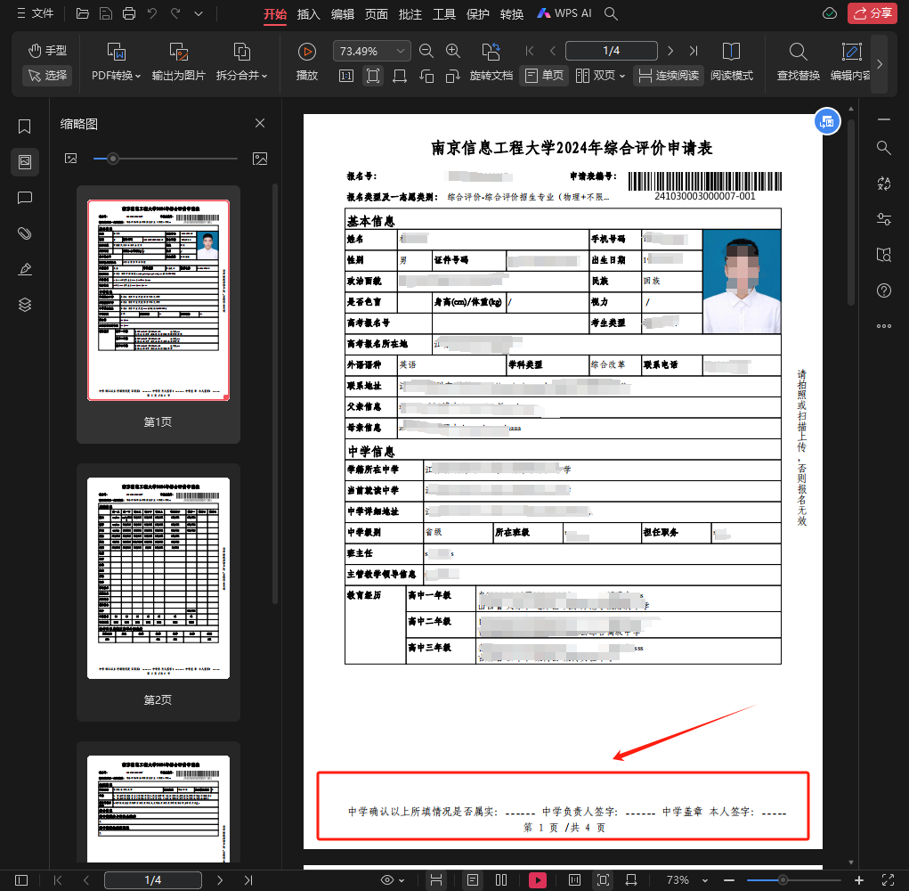Click the undo arrow icon
Viewport: 909px width, 891px height.
[x=152, y=13]
